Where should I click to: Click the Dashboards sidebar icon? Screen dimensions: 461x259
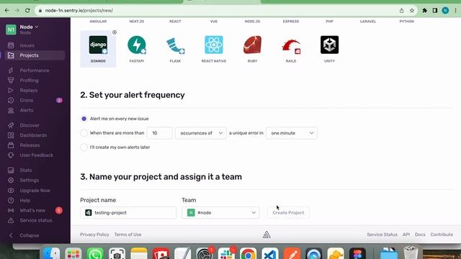click(11, 135)
